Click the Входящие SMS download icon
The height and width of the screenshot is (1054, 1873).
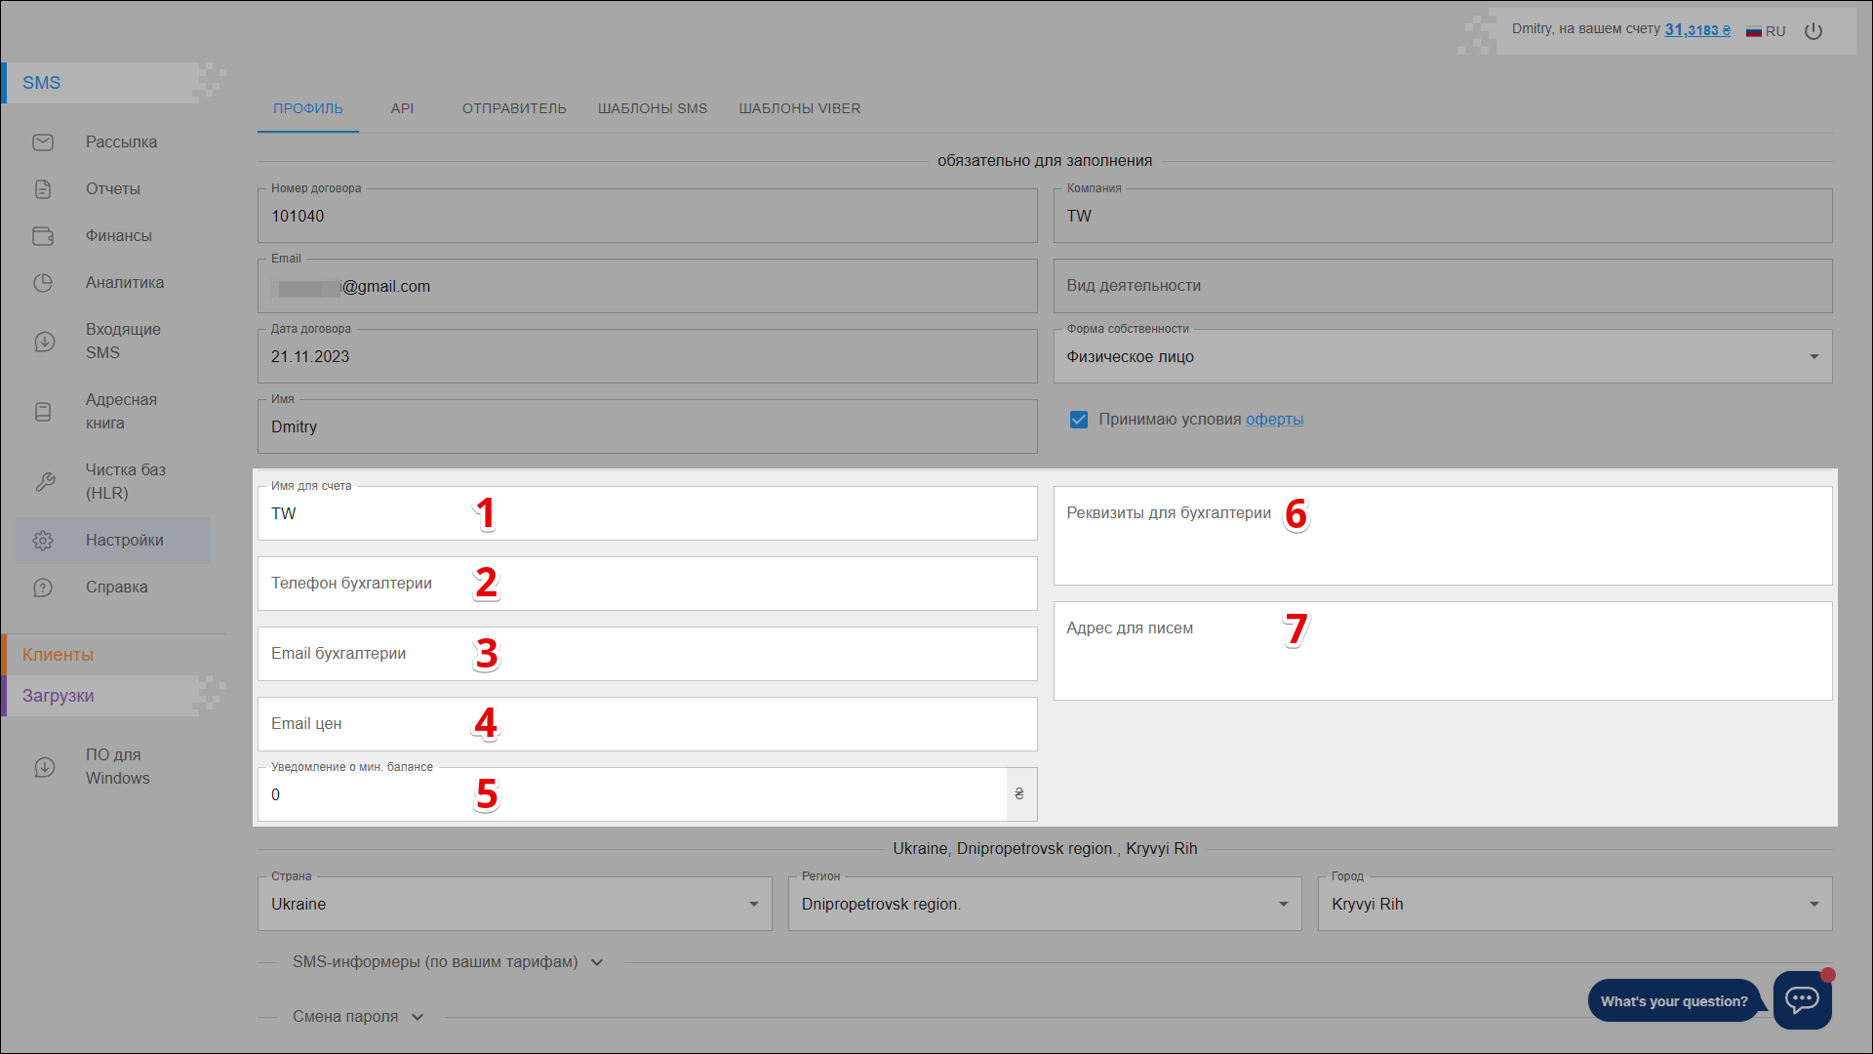[x=44, y=342]
